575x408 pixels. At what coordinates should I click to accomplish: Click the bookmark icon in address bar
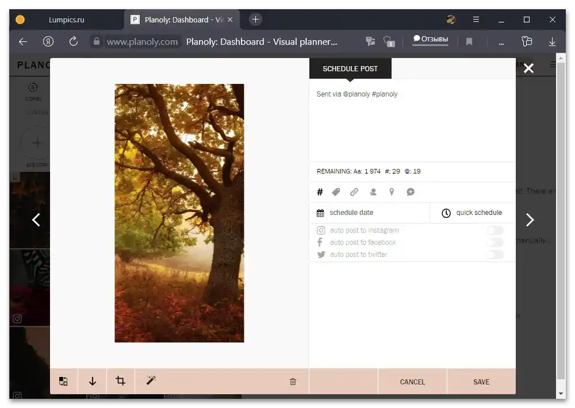(469, 42)
